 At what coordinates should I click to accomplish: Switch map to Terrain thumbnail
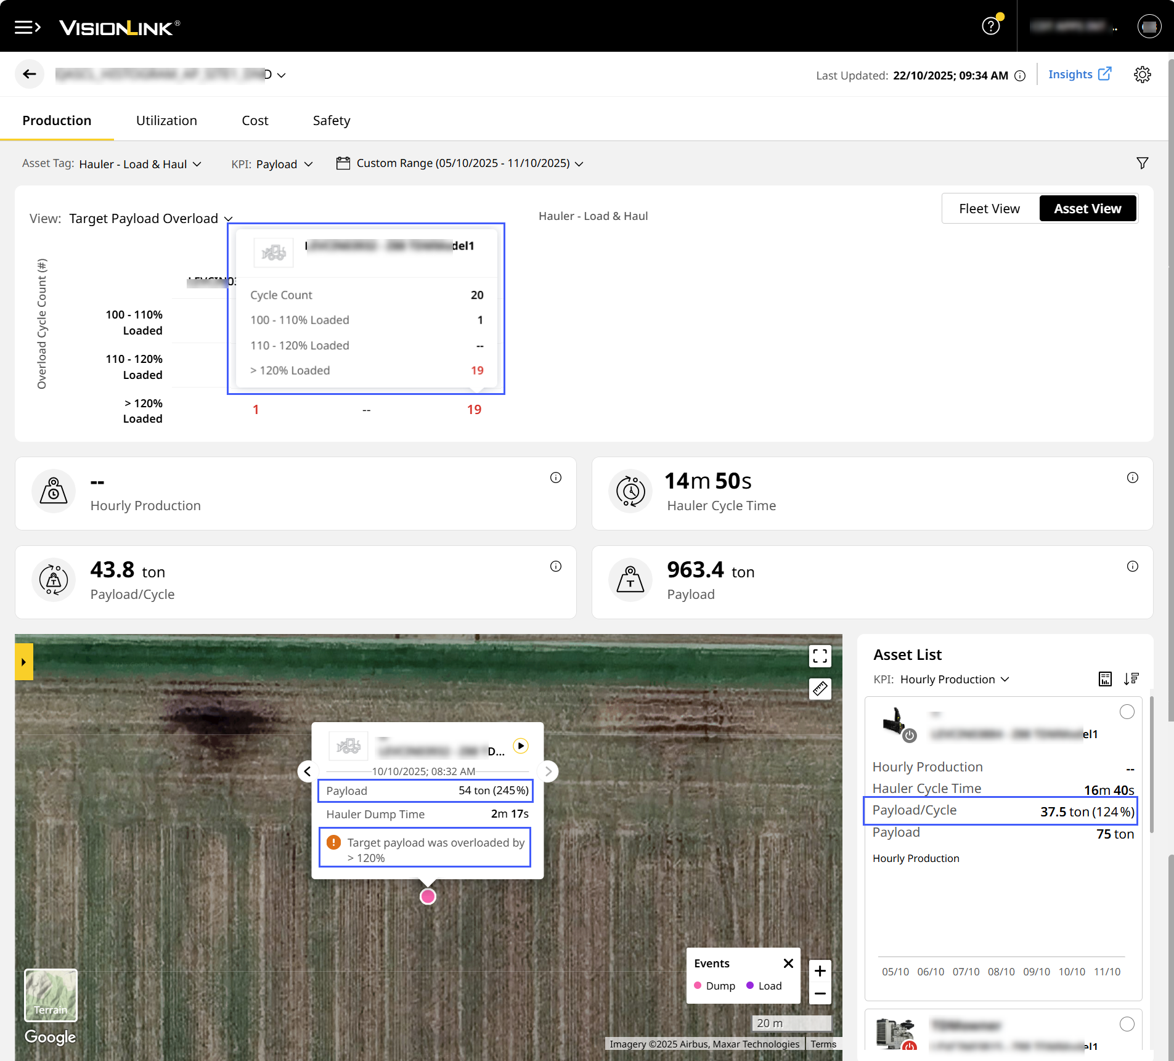[51, 994]
